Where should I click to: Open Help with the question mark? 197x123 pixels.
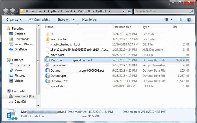(x=189, y=20)
